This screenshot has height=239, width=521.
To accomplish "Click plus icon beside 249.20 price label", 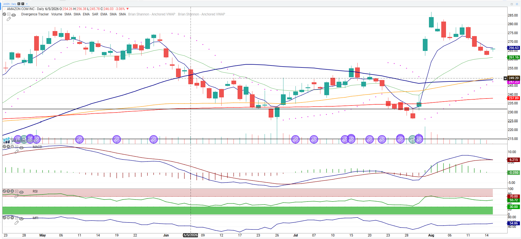I will click(505, 78).
